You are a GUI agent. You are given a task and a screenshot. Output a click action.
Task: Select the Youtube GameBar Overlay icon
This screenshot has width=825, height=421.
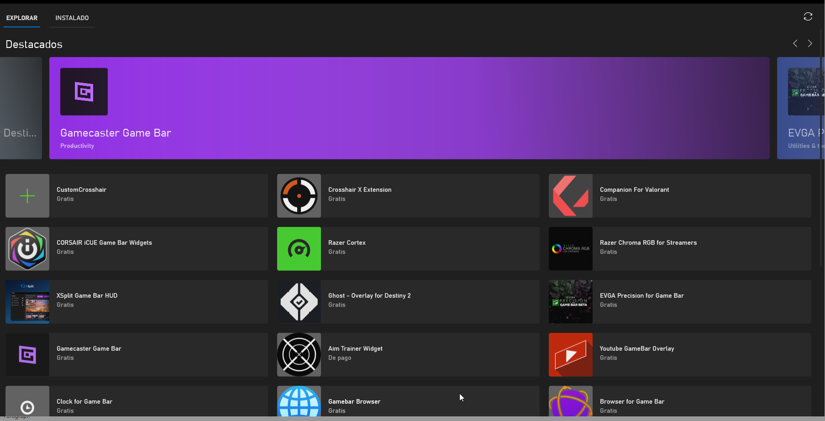point(571,355)
